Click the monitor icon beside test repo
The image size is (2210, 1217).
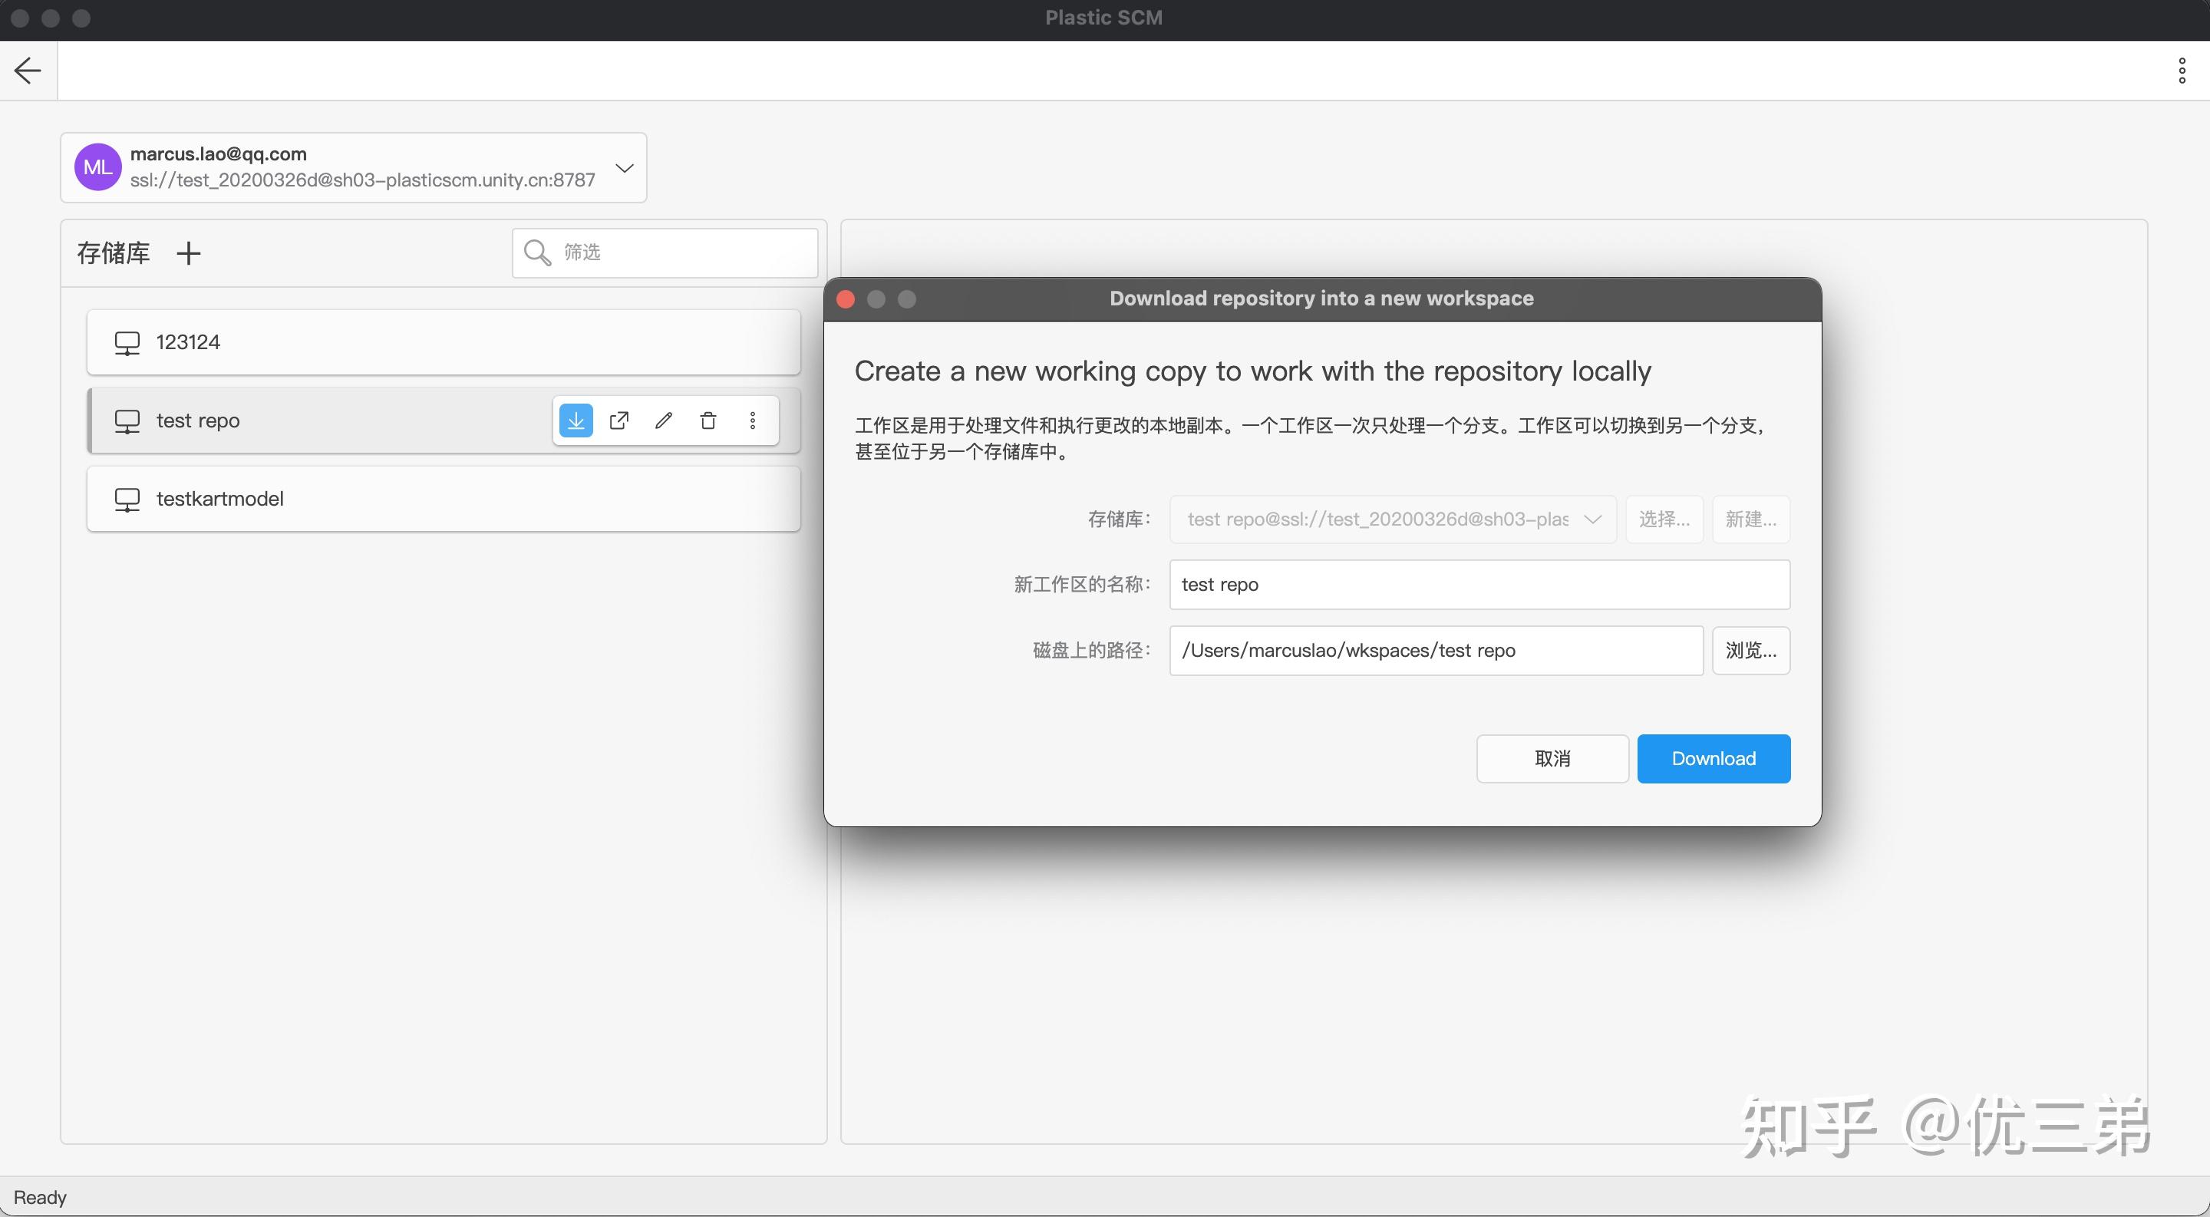click(127, 421)
